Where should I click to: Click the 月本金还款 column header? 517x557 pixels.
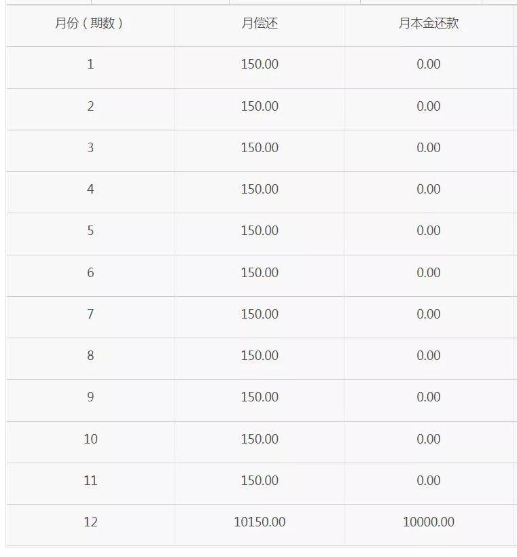[x=429, y=24]
